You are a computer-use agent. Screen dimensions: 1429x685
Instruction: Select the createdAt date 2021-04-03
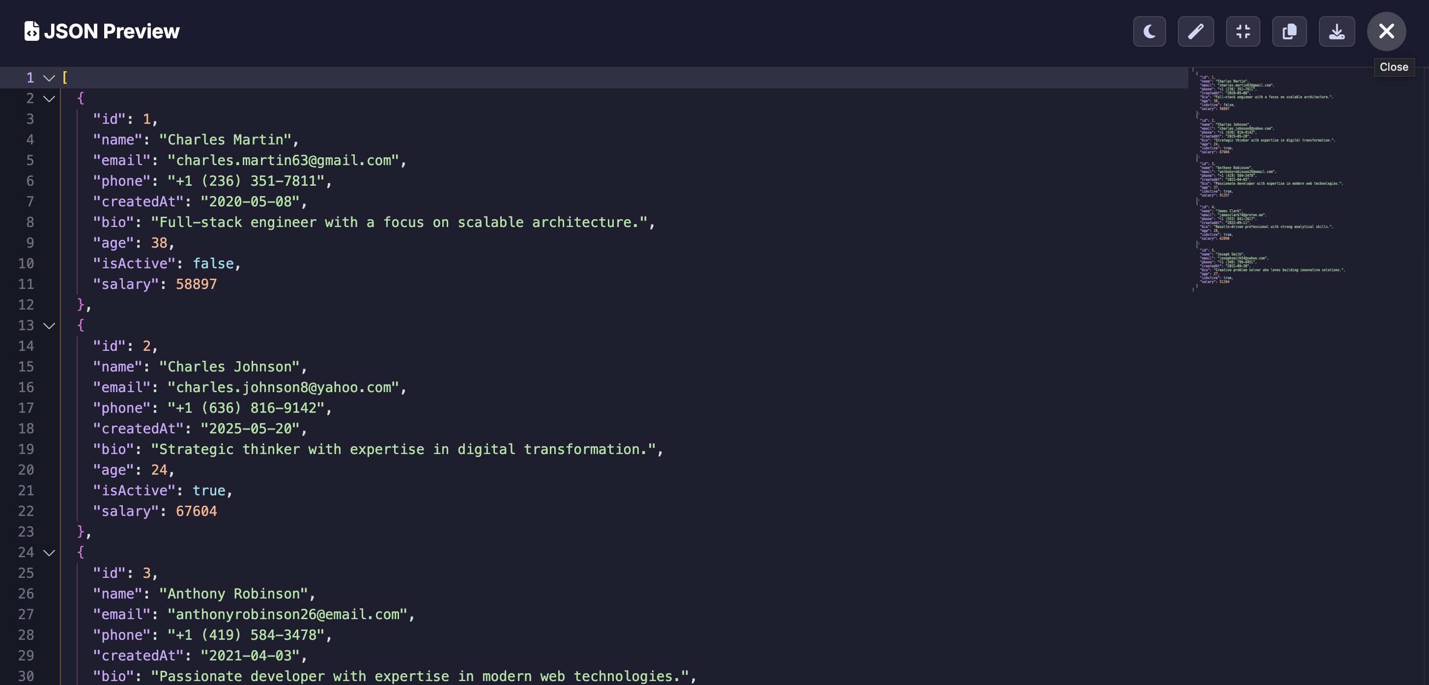tap(251, 656)
